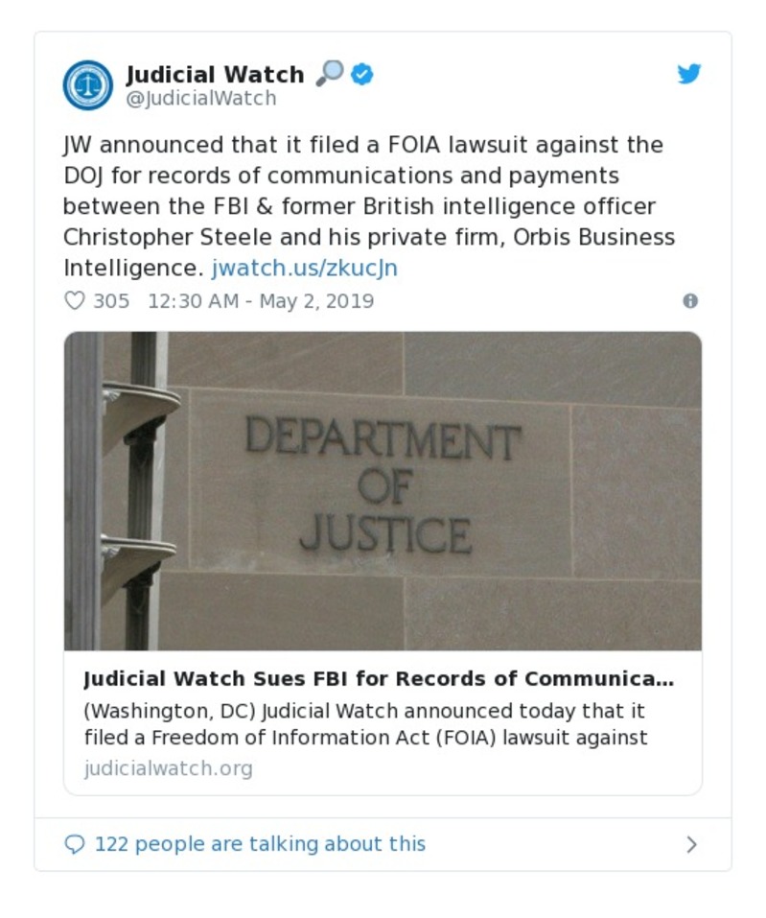Screen dimensions: 766x918
Task: Click the Judicial Watch profile avatar
Action: pos(88,84)
